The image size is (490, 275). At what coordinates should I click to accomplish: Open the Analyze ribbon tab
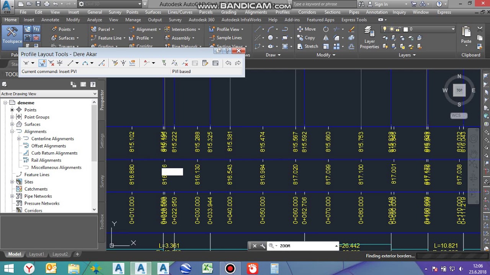pyautogui.click(x=94, y=20)
